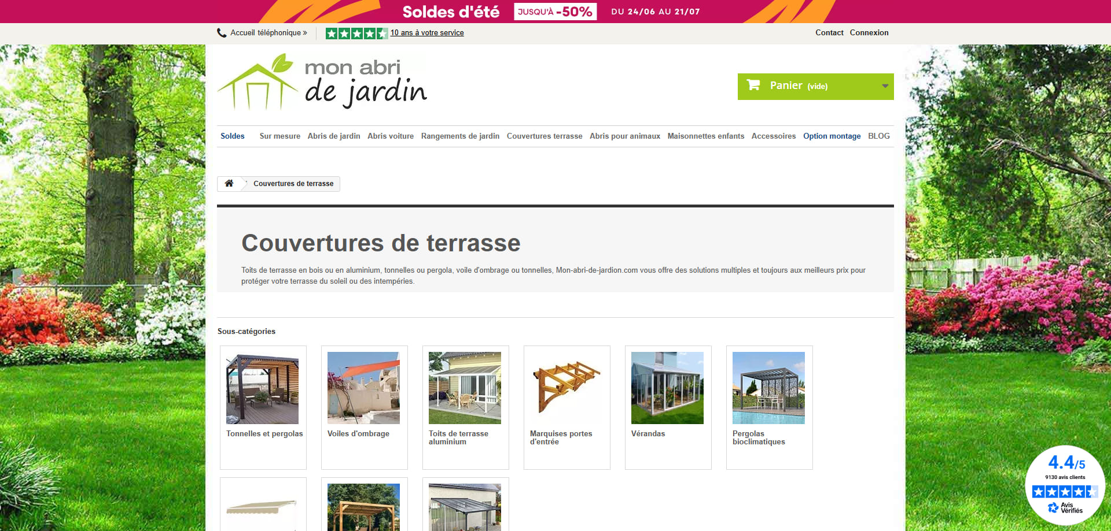Open Toits de terrasse aluminium thumbnail

[465, 388]
